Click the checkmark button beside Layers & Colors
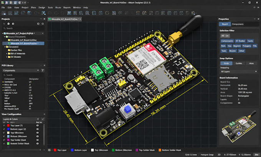The image size is (261, 157). click(x=43, y=119)
